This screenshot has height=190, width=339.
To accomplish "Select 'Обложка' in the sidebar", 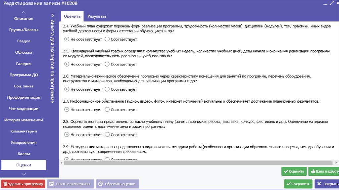I will [x=24, y=52].
